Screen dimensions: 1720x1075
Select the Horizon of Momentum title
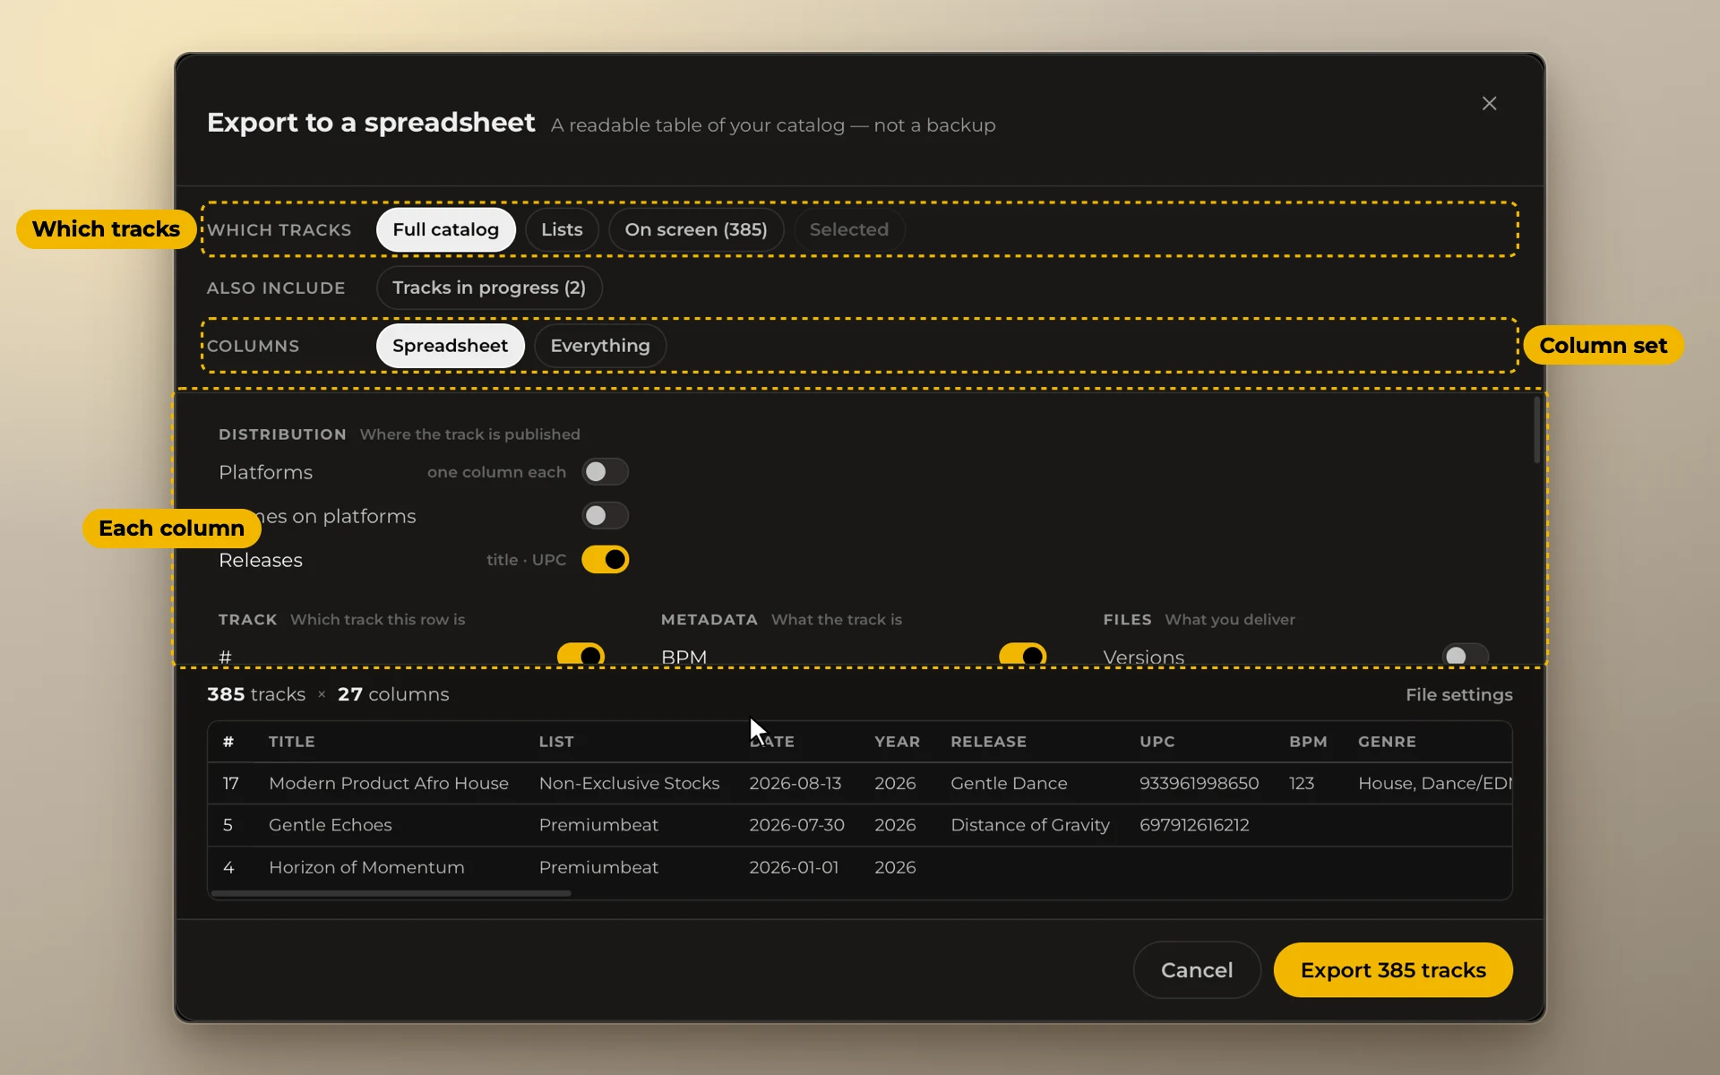point(366,867)
